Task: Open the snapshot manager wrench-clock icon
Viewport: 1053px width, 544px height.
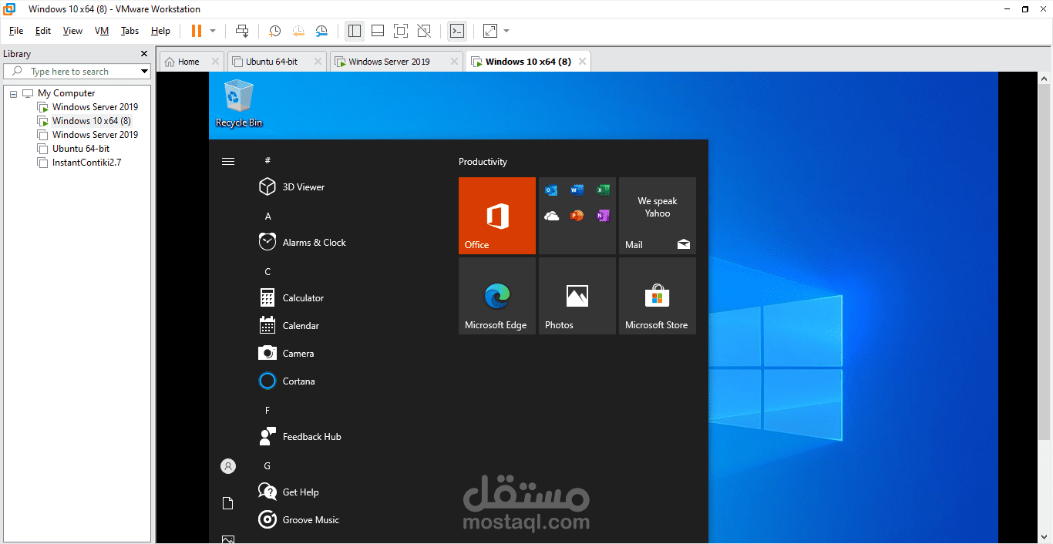Action: (x=322, y=31)
